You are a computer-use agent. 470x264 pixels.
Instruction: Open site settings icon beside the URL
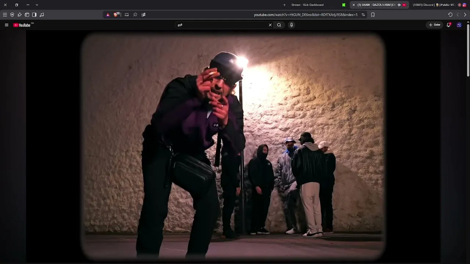(x=363, y=15)
